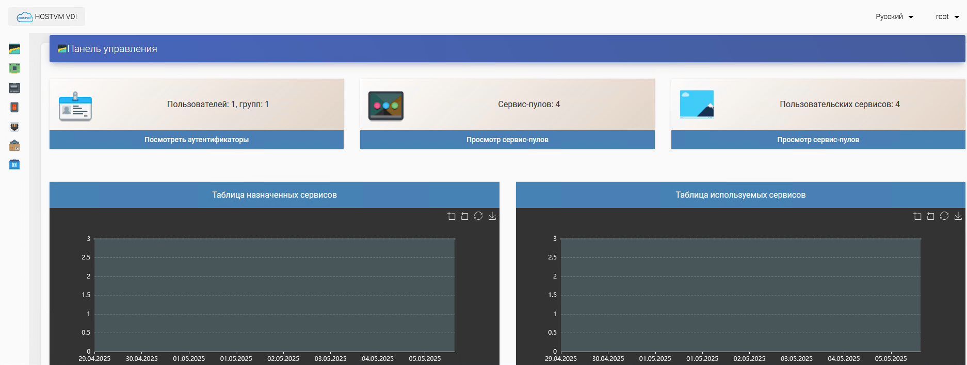
Task: Save used services chart as image
Action: [958, 216]
